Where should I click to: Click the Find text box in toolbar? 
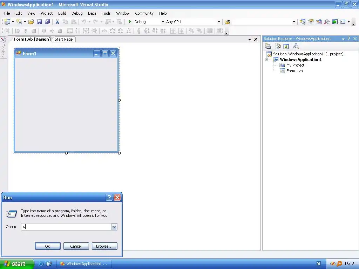(262, 22)
